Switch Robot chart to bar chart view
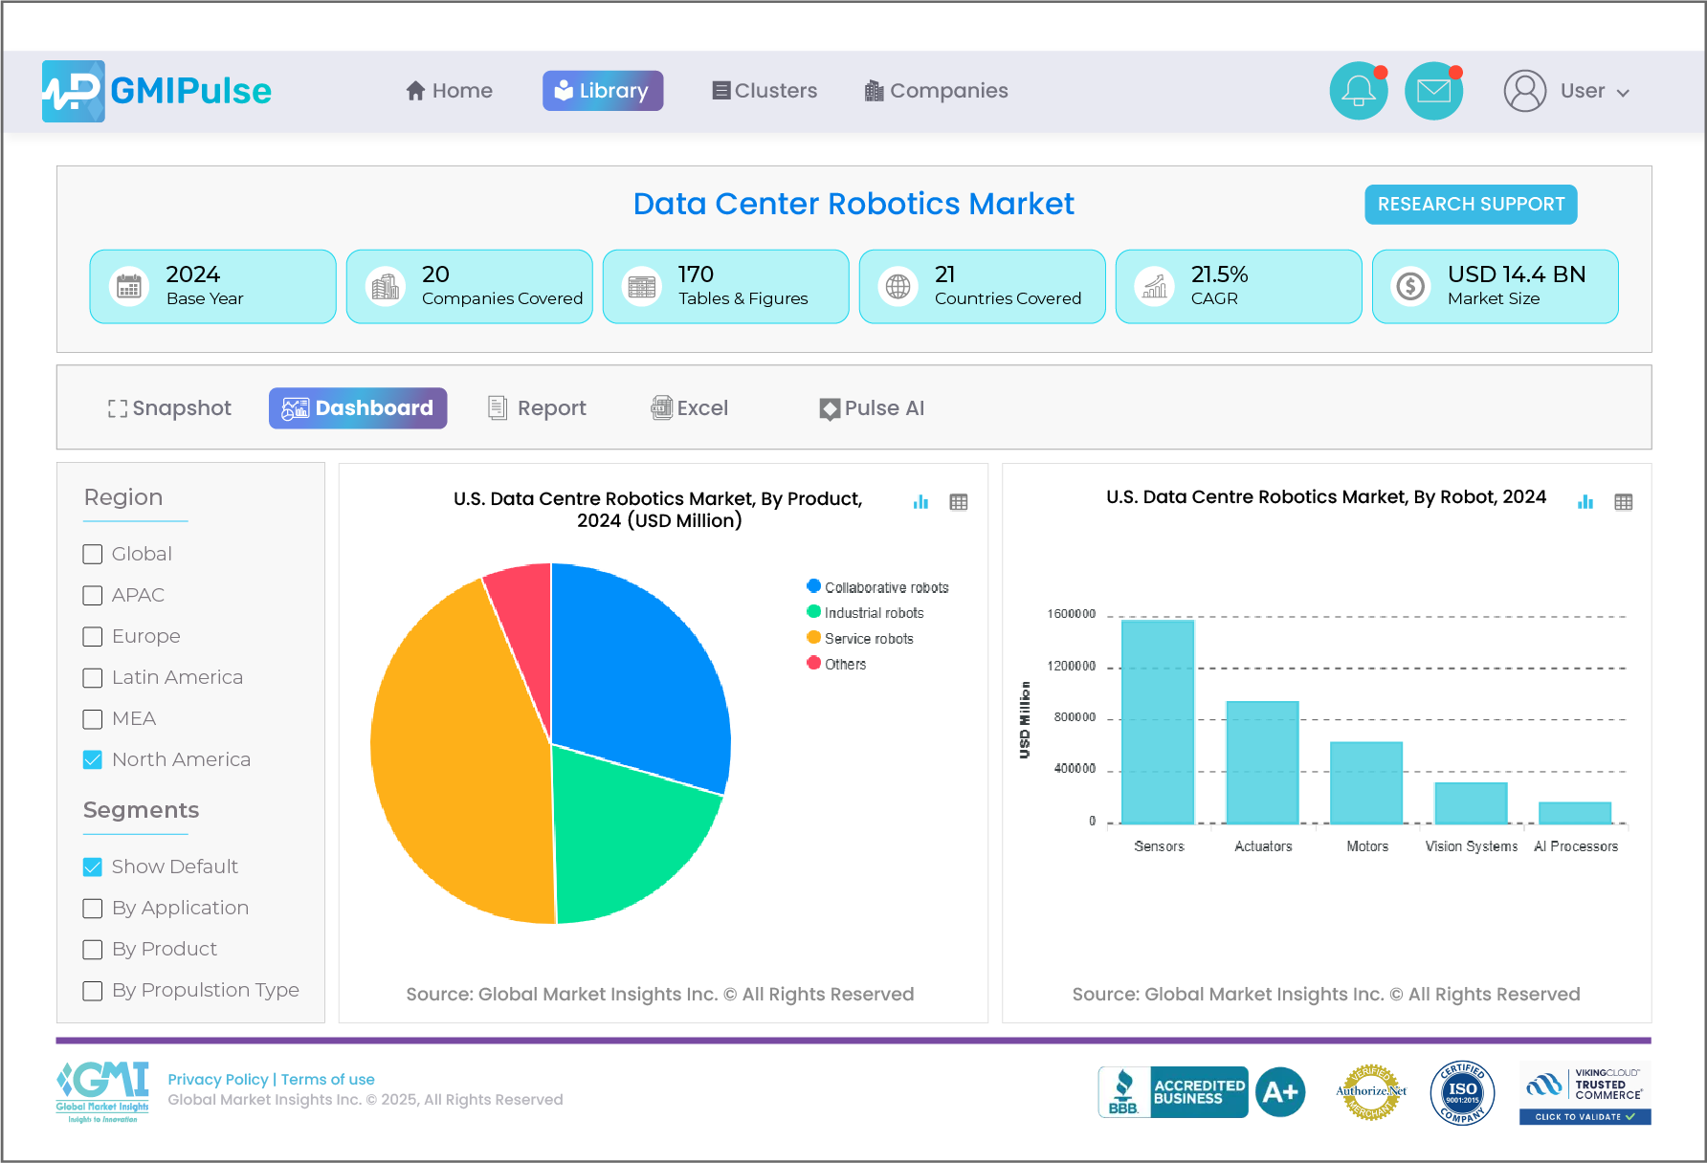The width and height of the screenshot is (1707, 1163). point(1585,502)
